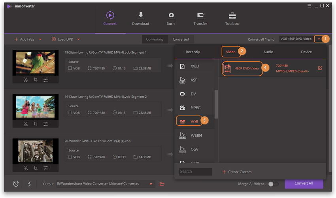Image resolution: width=336 pixels, height=198 pixels.
Task: Toggle Merge All Videos switch
Action: pyautogui.click(x=273, y=184)
